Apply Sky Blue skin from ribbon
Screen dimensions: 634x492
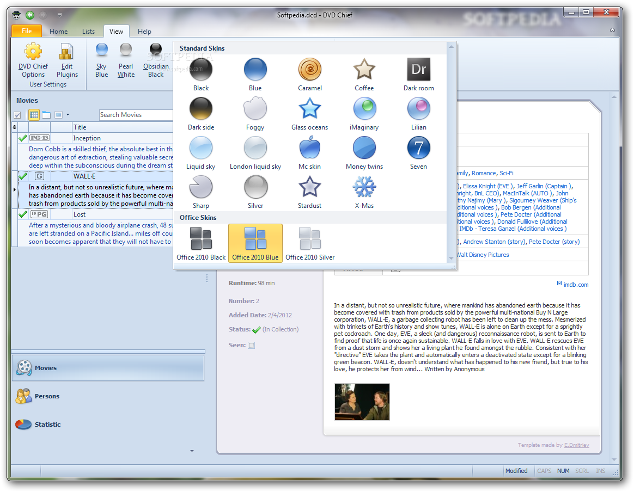[x=101, y=60]
